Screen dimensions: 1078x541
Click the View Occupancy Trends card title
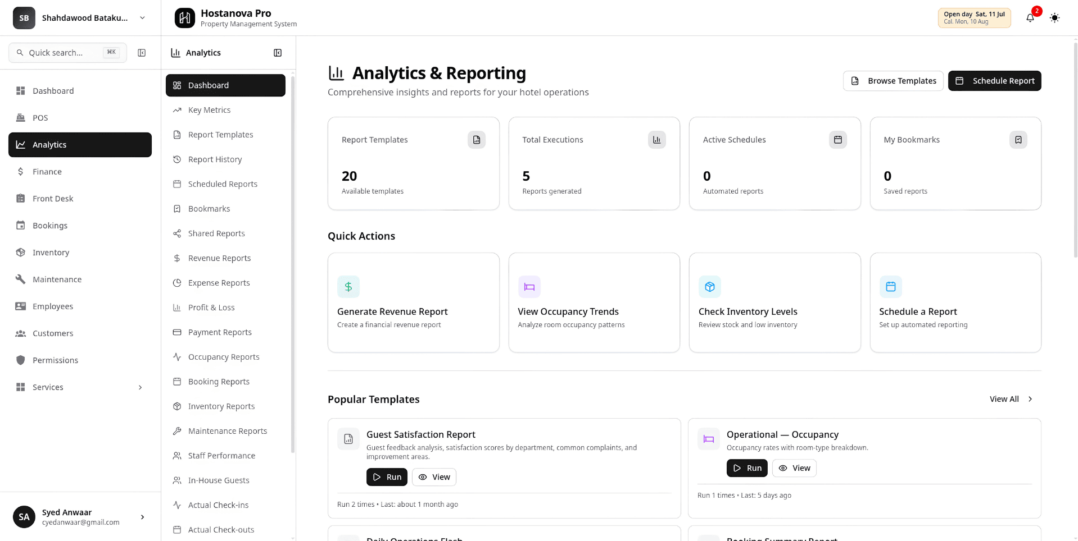pyautogui.click(x=568, y=311)
